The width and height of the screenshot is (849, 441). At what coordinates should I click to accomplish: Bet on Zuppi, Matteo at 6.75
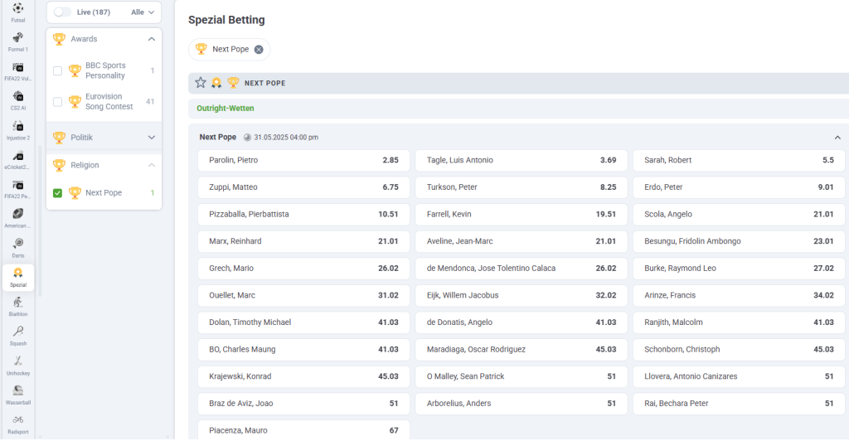pos(303,187)
